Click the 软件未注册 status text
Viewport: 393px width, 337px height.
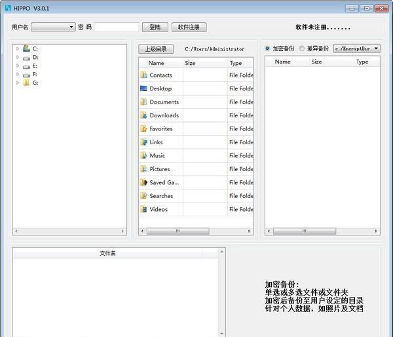(x=323, y=27)
